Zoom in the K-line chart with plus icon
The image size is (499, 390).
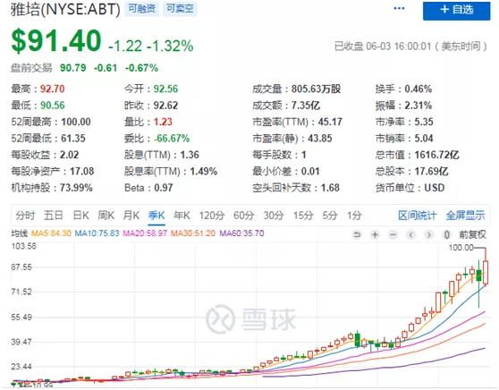coord(375,235)
